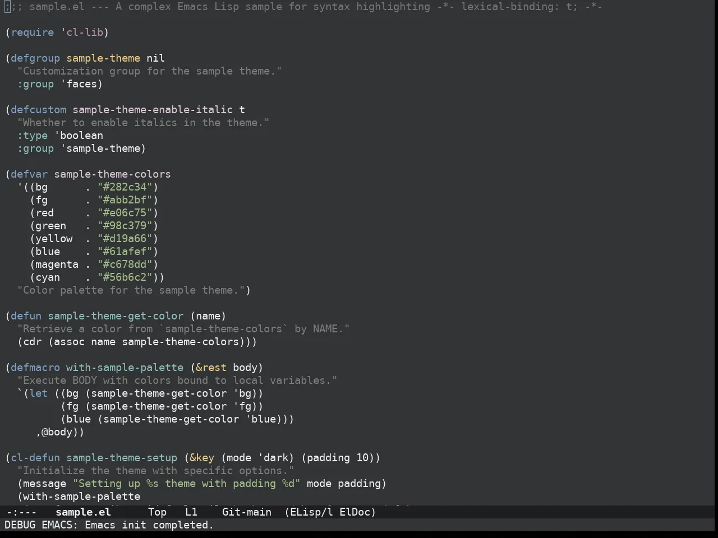Viewport: 718px width, 538px height.
Task: Click the color string "#98c379"
Action: [x=125, y=226]
